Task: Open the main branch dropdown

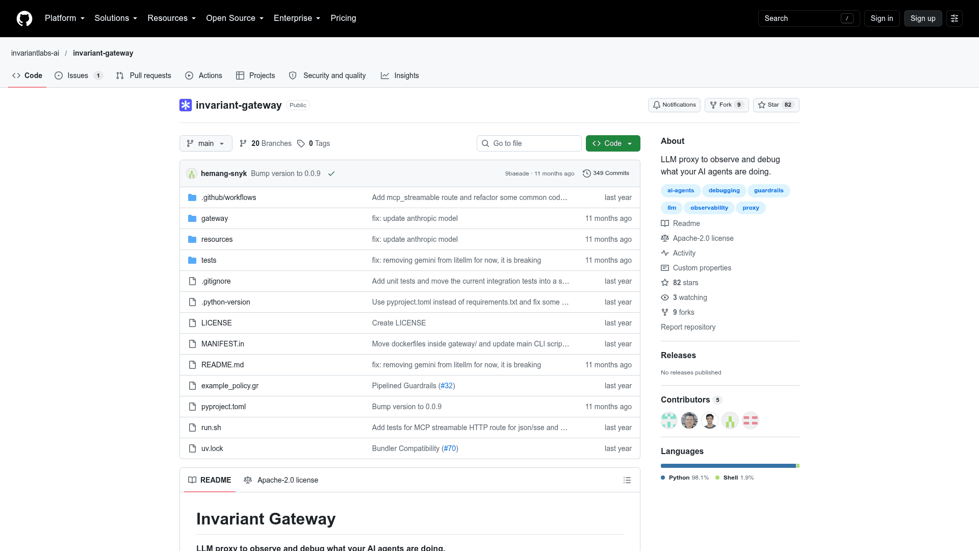Action: [206, 143]
